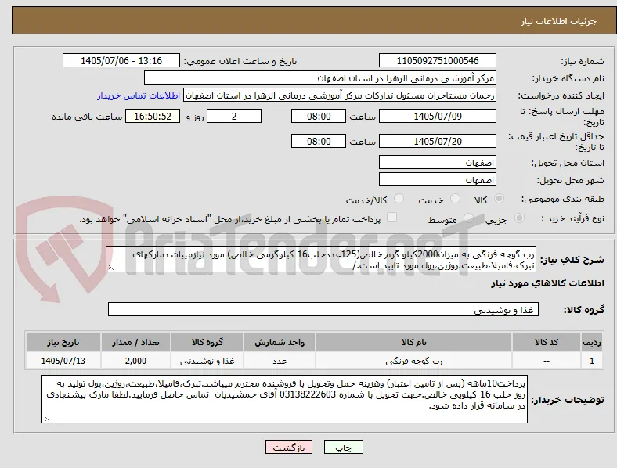The image size is (617, 468).
Task: Click the جزئیات اطلاعات نیاز header title
Action: pos(559,21)
